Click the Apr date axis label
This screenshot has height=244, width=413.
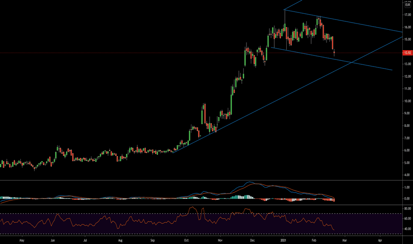coord(380,240)
